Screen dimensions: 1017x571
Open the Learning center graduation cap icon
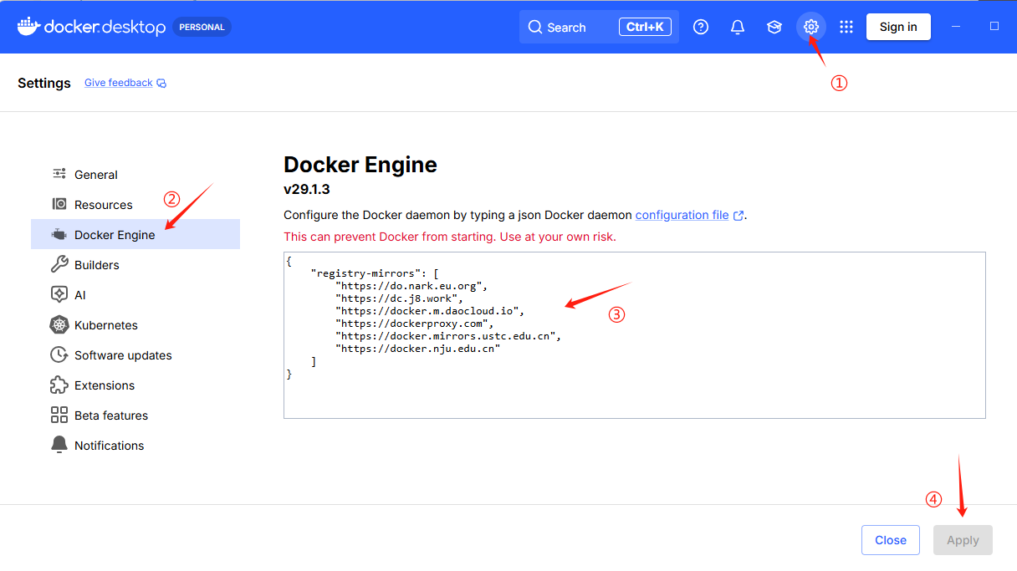(774, 27)
